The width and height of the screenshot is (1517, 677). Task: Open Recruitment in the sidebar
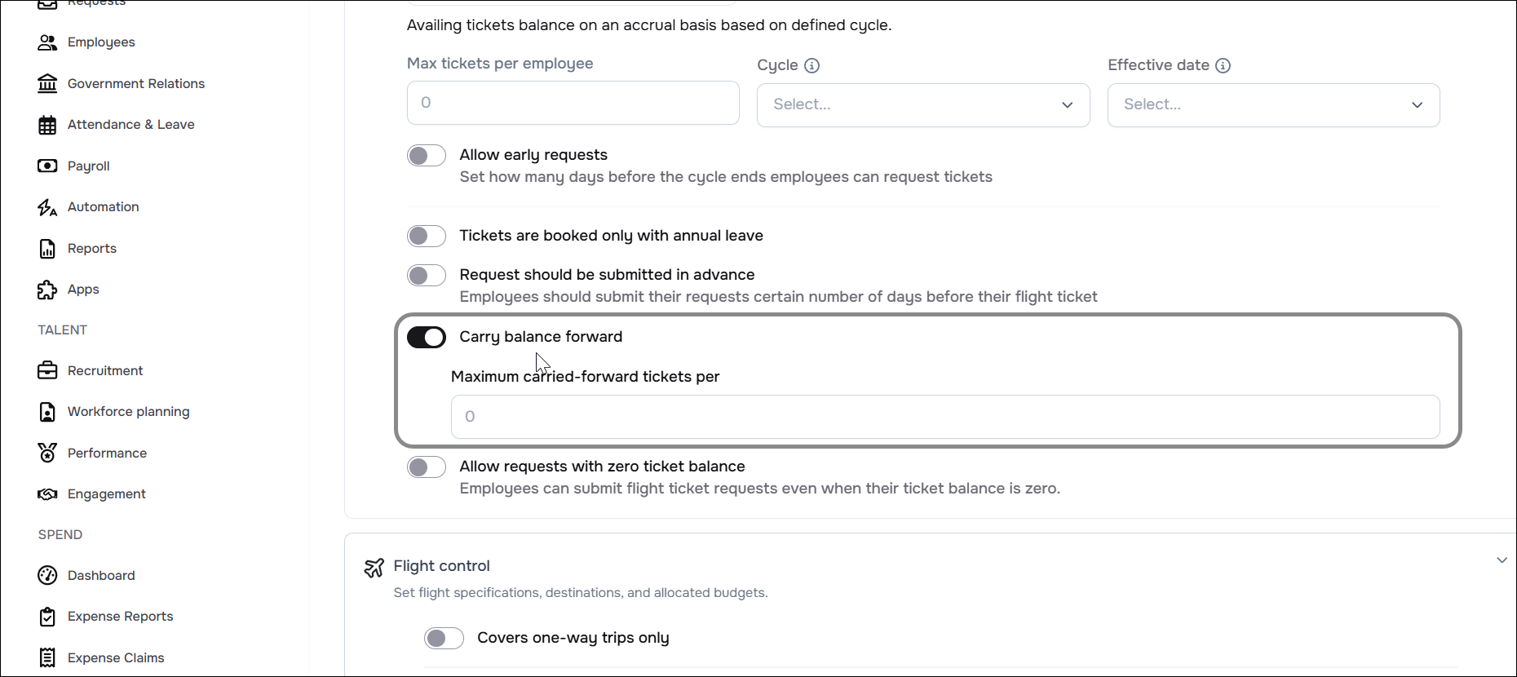coord(105,370)
